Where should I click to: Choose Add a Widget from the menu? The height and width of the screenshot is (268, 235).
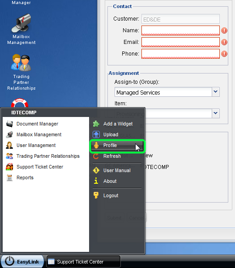tap(117, 124)
